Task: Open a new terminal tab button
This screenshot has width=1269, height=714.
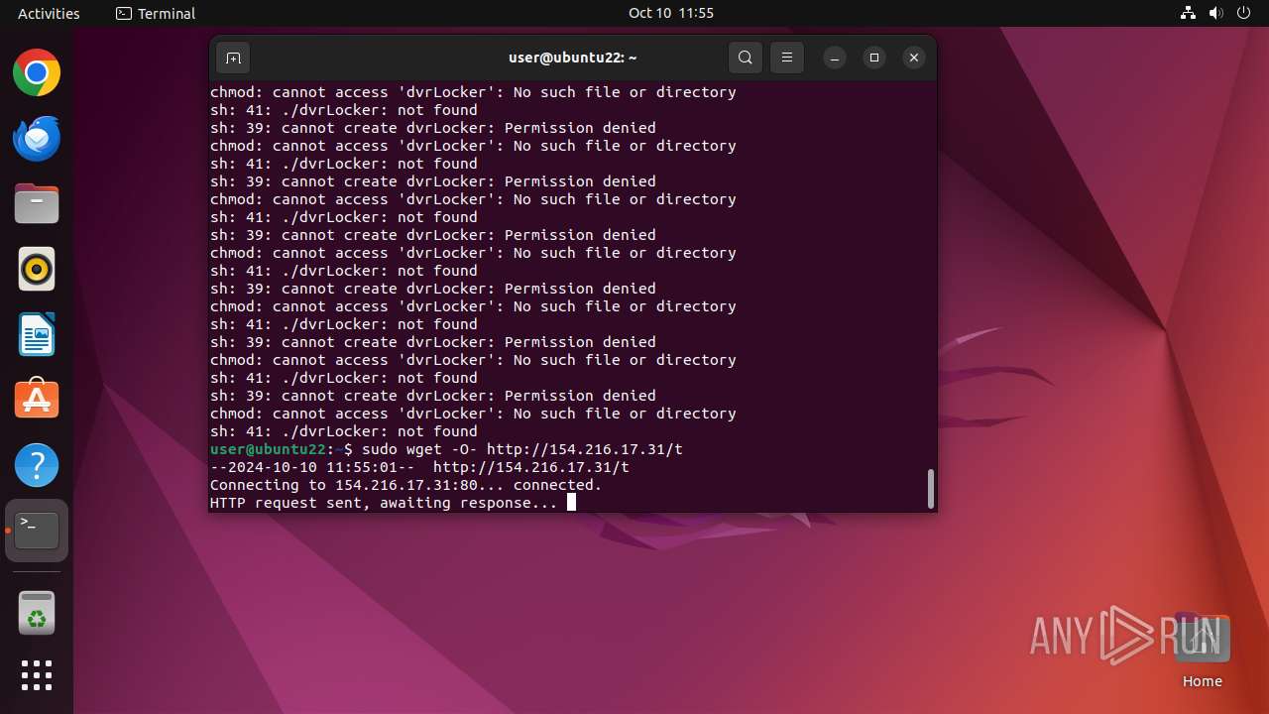Action: click(233, 58)
